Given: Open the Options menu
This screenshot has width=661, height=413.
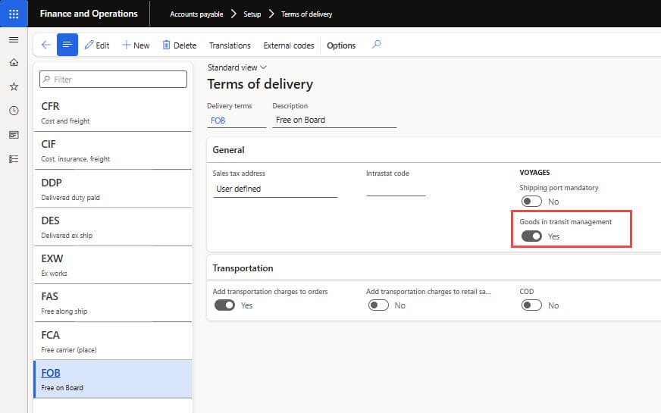Looking at the screenshot, I should pos(341,45).
